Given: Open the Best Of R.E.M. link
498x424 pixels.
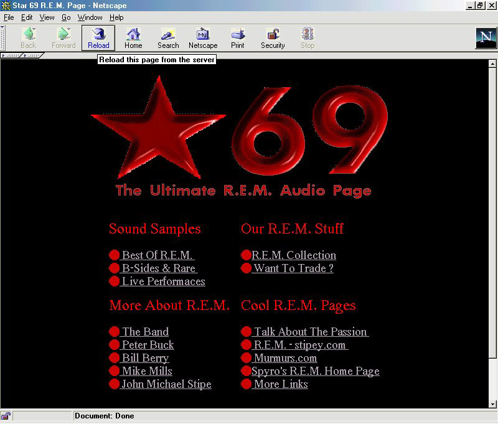Looking at the screenshot, I should [x=157, y=255].
